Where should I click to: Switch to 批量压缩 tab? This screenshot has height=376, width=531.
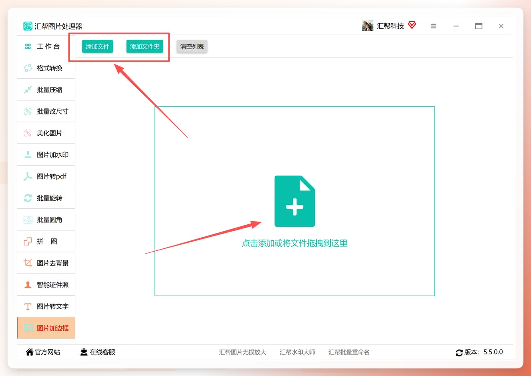coord(46,90)
